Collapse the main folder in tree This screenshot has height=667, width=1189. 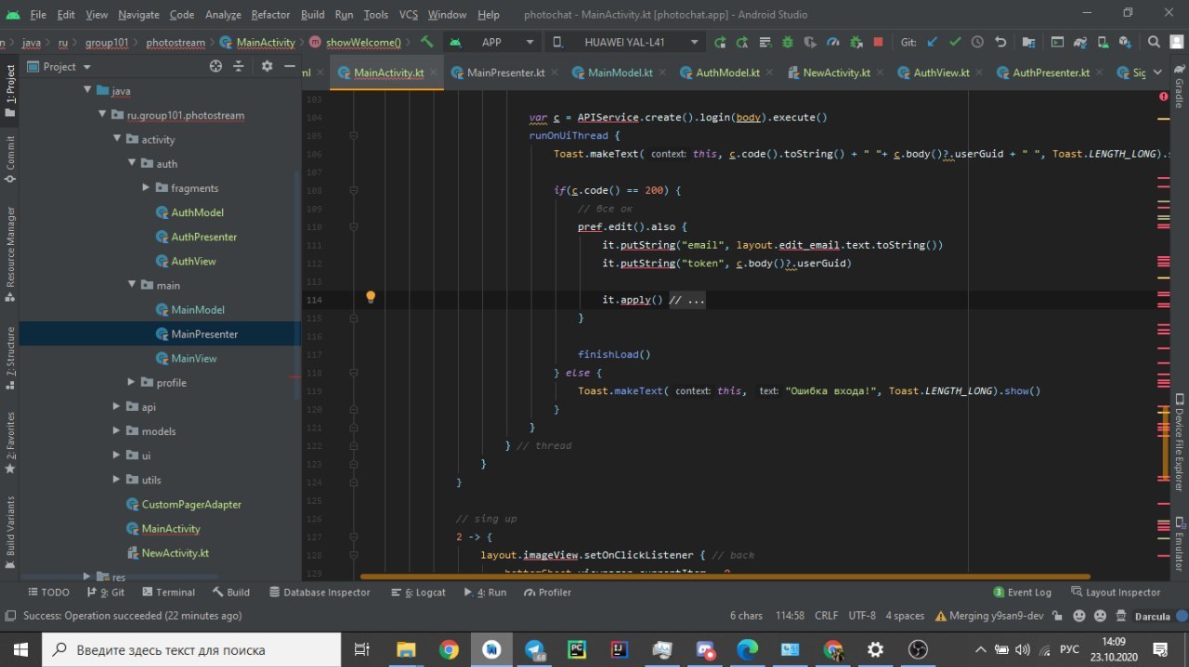pos(132,285)
